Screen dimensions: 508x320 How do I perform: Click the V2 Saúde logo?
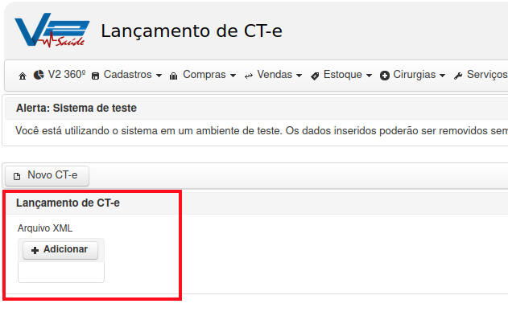52,30
